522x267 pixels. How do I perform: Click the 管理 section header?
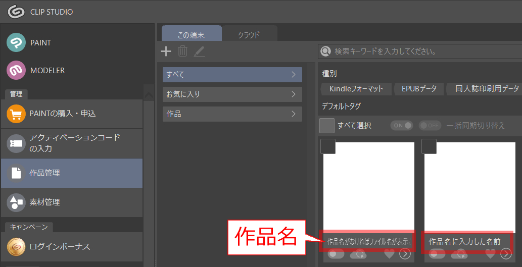(x=16, y=94)
